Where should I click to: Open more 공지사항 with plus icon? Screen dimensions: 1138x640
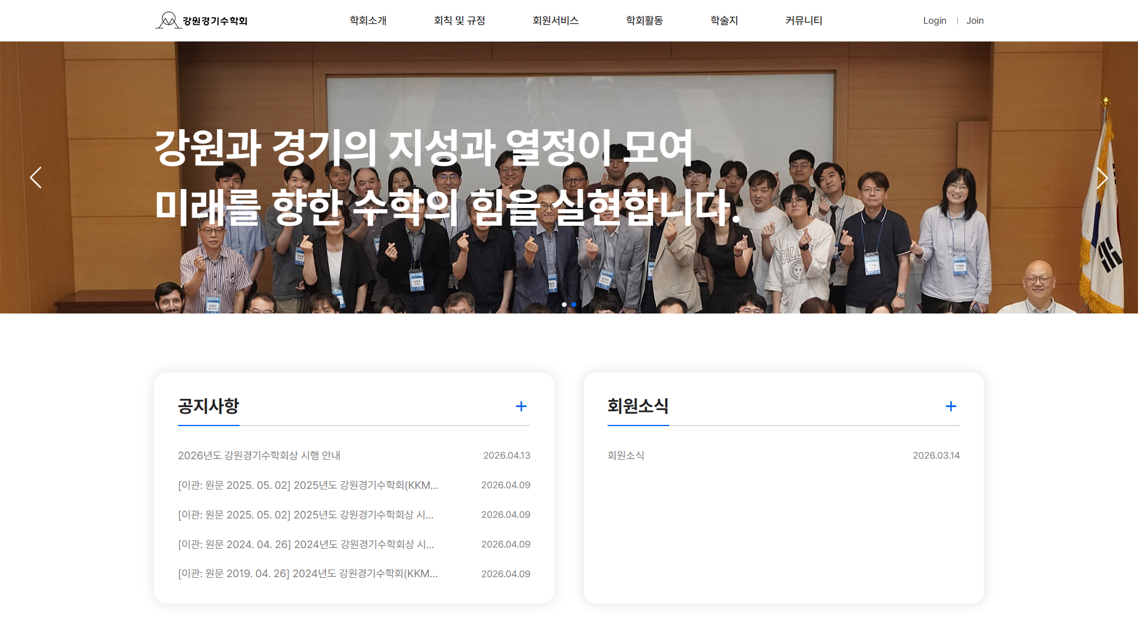521,407
